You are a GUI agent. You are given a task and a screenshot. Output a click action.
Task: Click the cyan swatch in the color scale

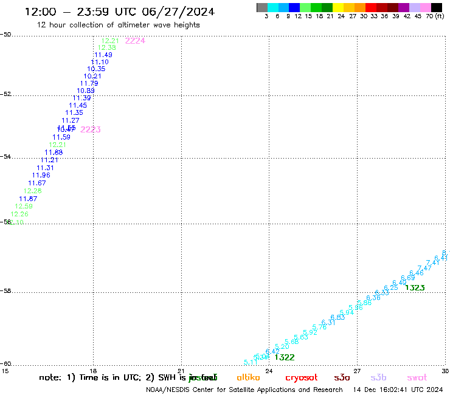tap(273, 7)
